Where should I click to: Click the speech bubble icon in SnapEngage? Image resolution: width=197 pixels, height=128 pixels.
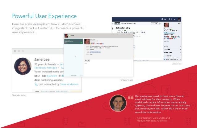pos(86,60)
